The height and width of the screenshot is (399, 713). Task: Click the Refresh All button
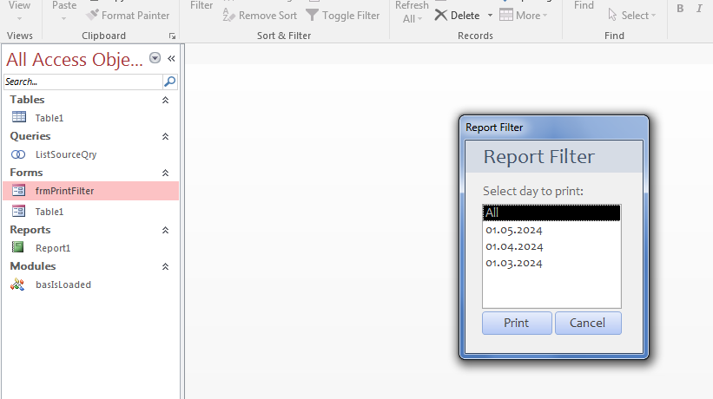[x=412, y=12]
